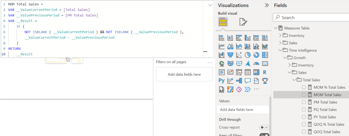Collapse the Visualizations pane
349x136 pixels.
[x=267, y=5]
